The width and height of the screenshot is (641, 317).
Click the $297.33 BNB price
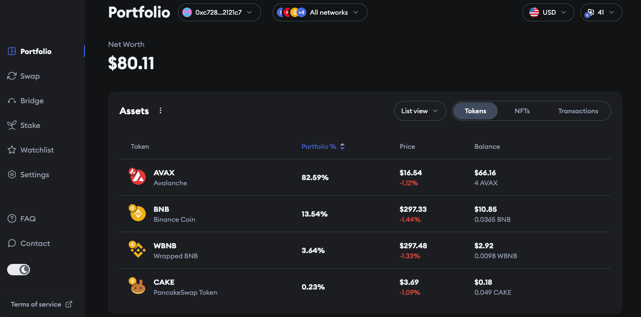click(413, 209)
